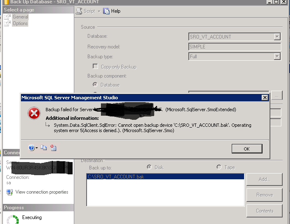Click the ellipsis browse button
This screenshot has height=224, width=290.
coord(277,96)
